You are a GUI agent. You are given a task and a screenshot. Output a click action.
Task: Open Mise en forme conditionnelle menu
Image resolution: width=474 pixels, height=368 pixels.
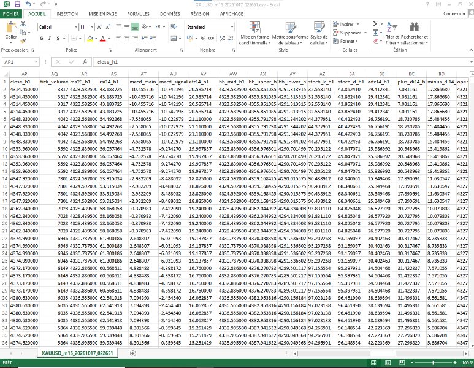point(254,33)
